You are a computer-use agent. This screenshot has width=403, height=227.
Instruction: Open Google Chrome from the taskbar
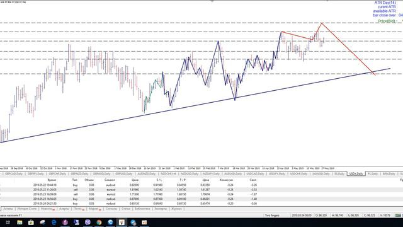coord(99,223)
